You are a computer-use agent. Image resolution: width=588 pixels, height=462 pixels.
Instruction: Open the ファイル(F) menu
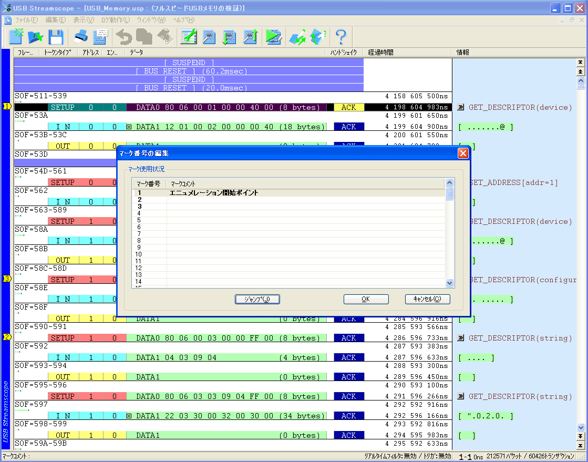pyautogui.click(x=26, y=20)
